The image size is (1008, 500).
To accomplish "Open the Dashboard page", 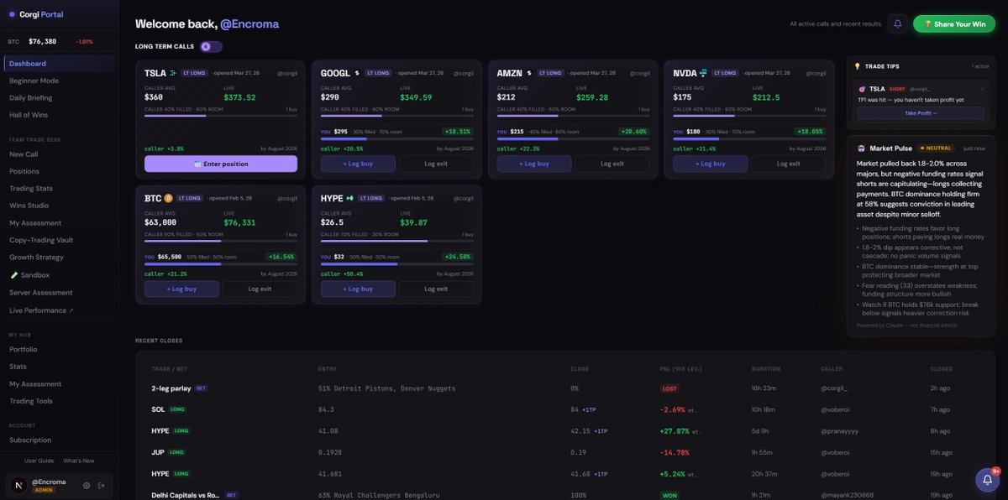I will [x=60, y=64].
